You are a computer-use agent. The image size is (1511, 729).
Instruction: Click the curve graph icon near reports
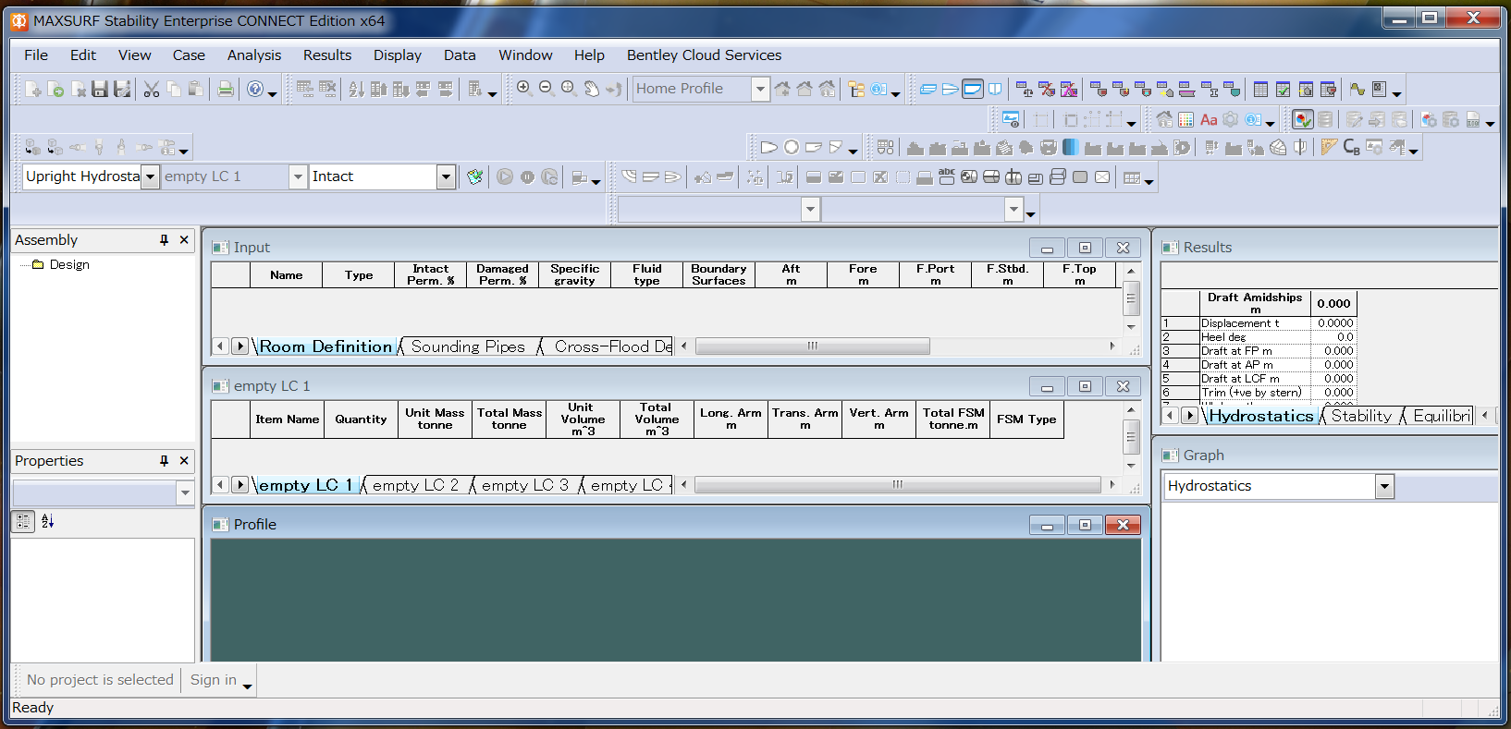point(1357,90)
